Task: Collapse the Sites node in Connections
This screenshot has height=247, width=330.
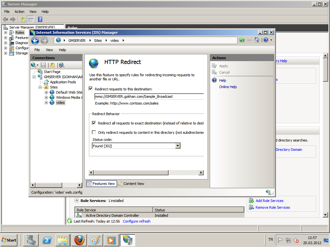Action: tap(40, 87)
